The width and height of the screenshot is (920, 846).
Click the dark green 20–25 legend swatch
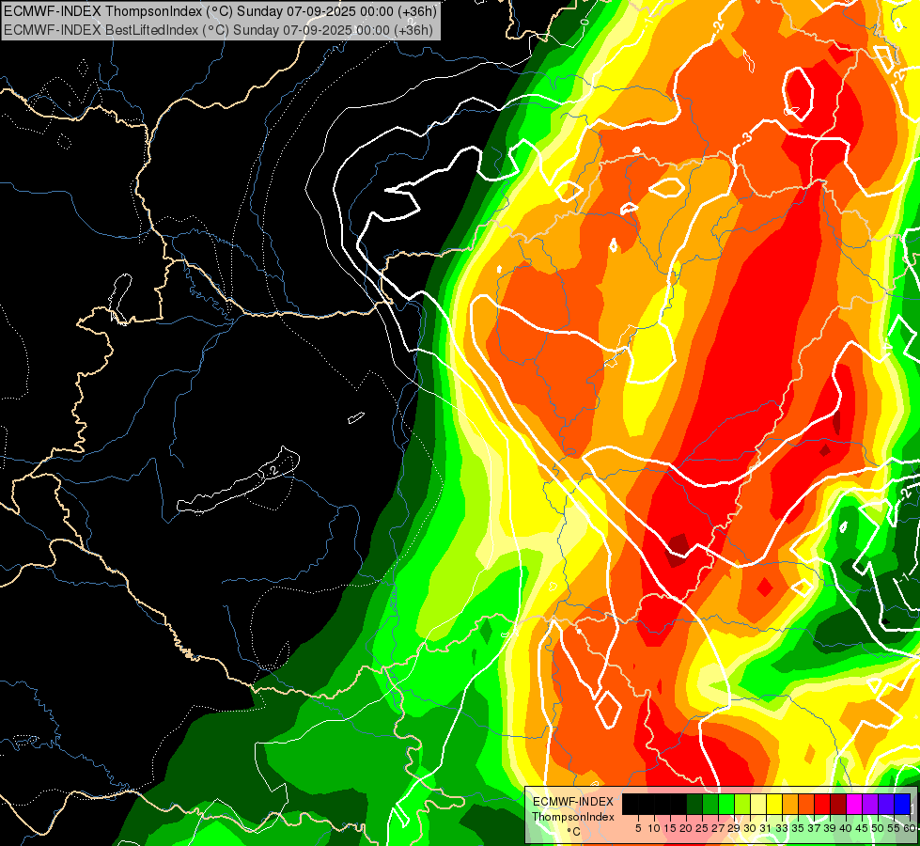[694, 804]
